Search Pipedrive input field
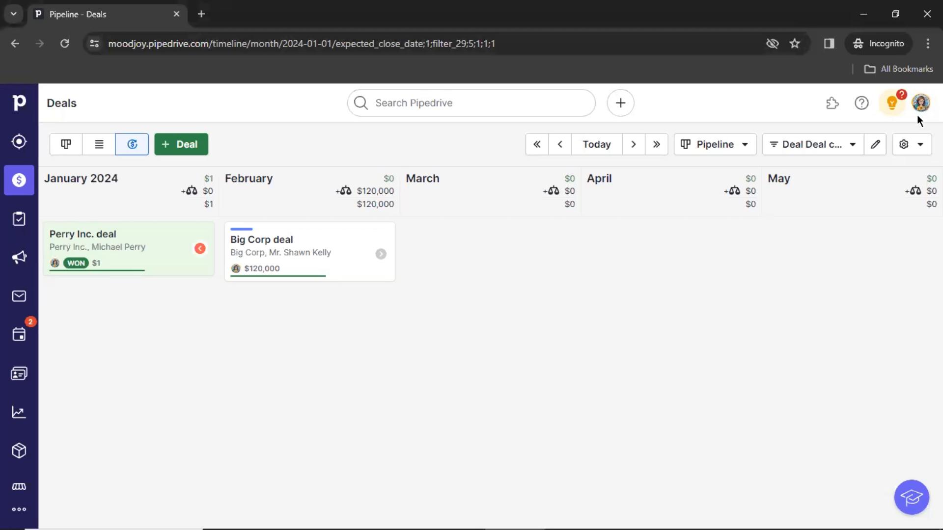This screenshot has height=530, width=943. pos(471,102)
